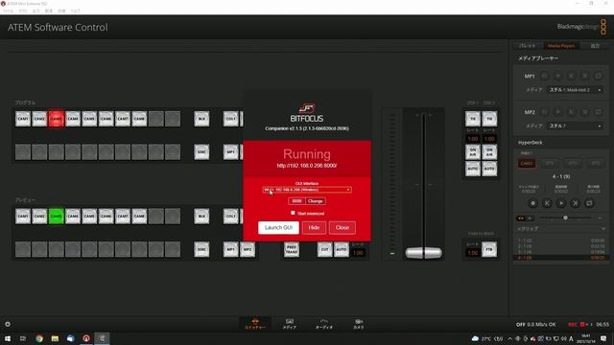This screenshot has width=614, height=345.
Task: Click the Hide button in Companion
Action: tap(314, 228)
